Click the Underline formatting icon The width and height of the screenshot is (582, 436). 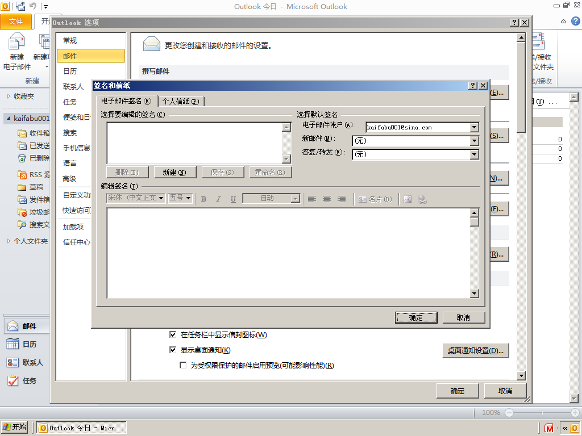click(x=233, y=199)
